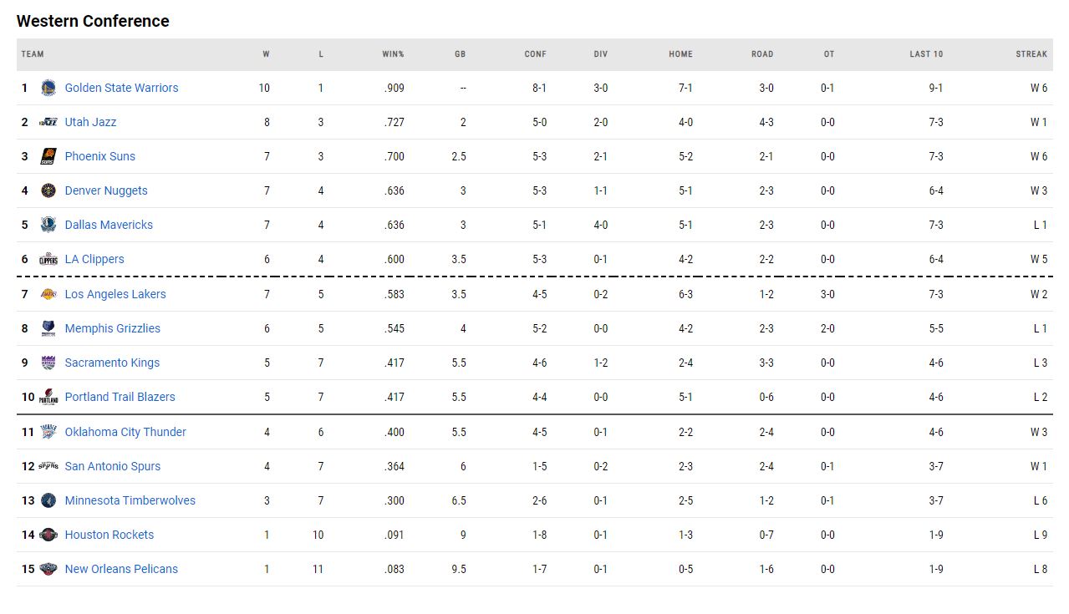Go to Oklahoma City Thunder team page
The width and height of the screenshot is (1069, 614).
pos(125,432)
